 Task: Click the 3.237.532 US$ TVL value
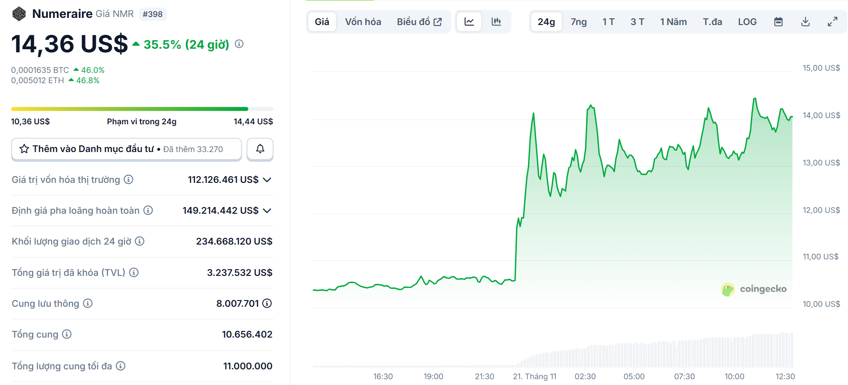(x=239, y=272)
